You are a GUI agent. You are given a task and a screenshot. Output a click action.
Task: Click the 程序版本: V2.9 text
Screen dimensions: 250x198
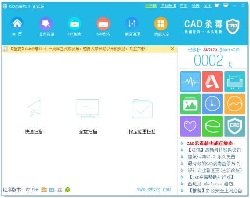[19, 190]
